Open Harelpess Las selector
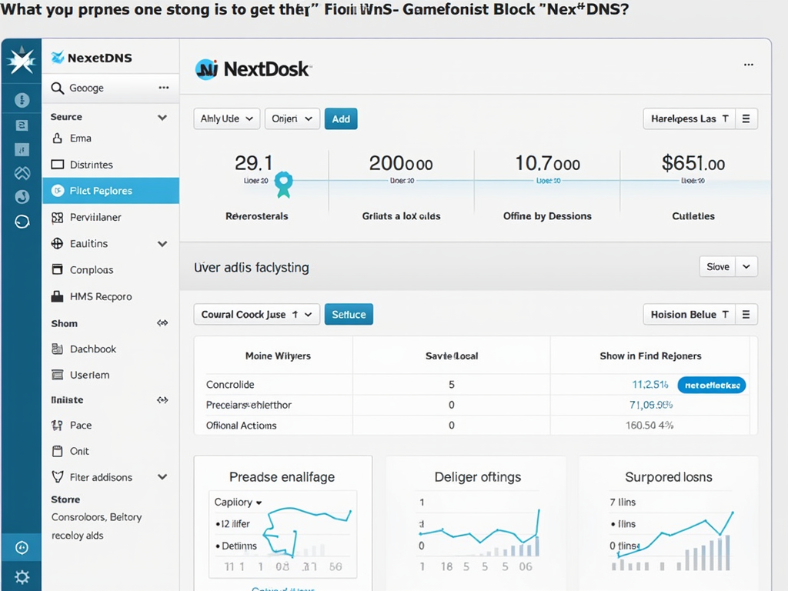 click(689, 119)
